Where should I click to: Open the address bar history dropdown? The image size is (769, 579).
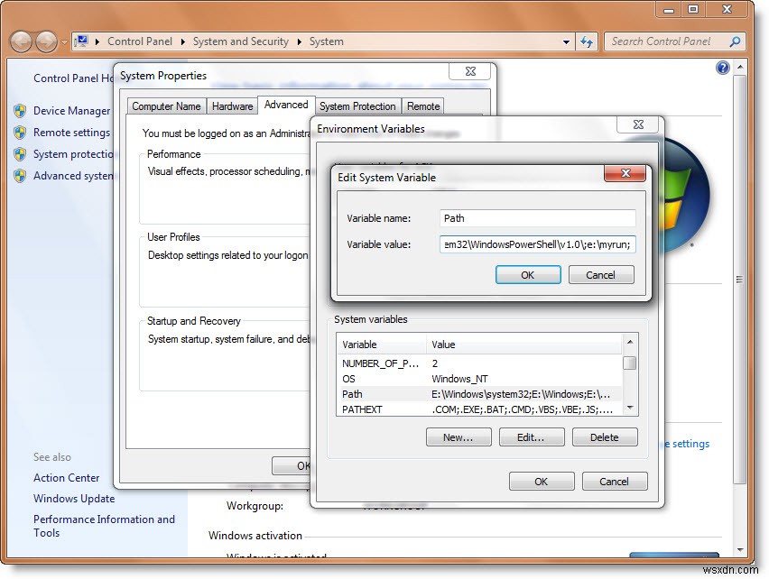(x=566, y=41)
